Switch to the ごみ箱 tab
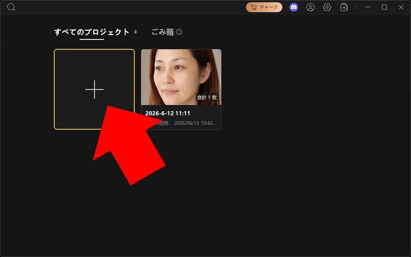 point(163,32)
